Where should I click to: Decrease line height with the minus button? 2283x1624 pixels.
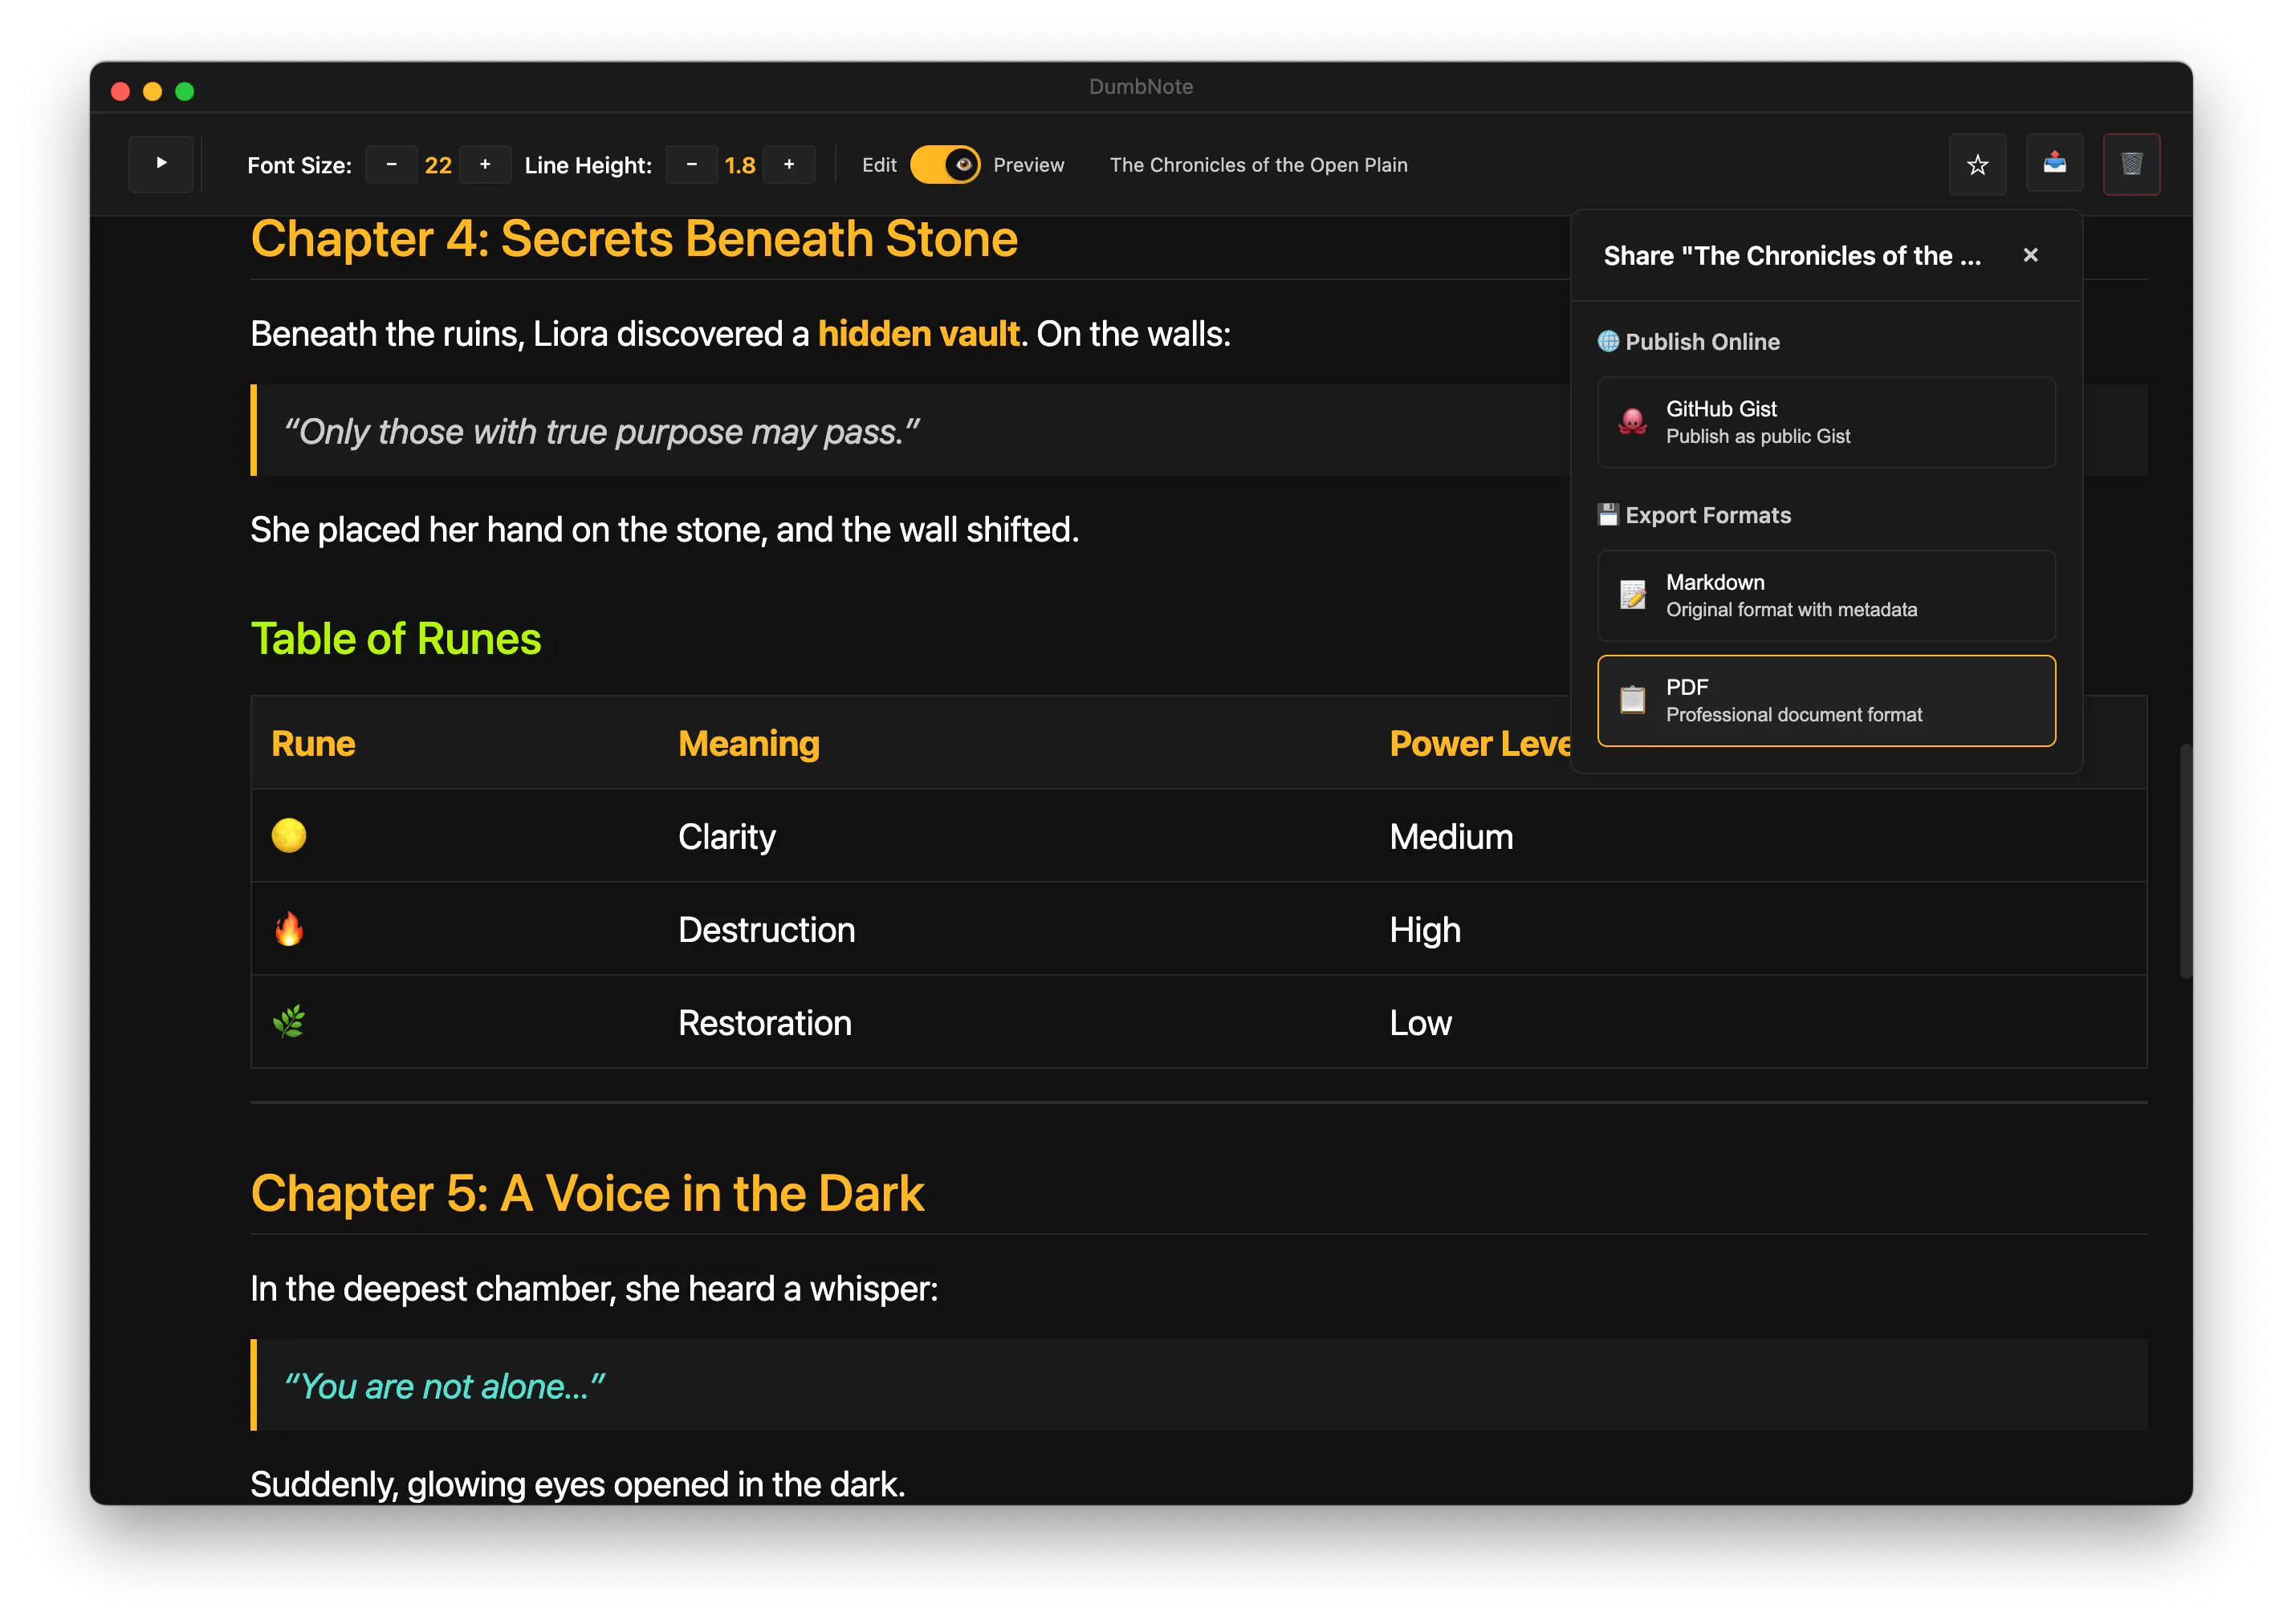[691, 165]
